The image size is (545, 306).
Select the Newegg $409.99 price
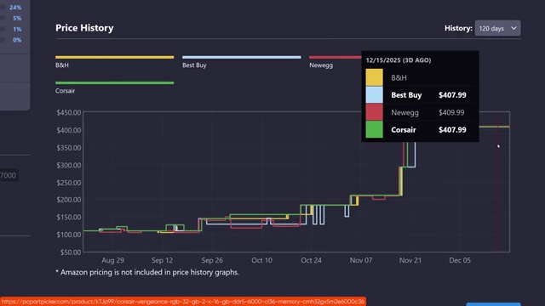[451, 112]
